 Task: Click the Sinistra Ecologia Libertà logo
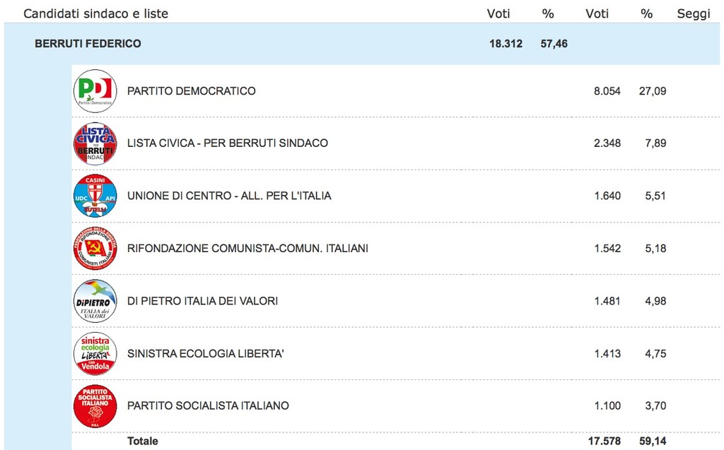pyautogui.click(x=95, y=353)
